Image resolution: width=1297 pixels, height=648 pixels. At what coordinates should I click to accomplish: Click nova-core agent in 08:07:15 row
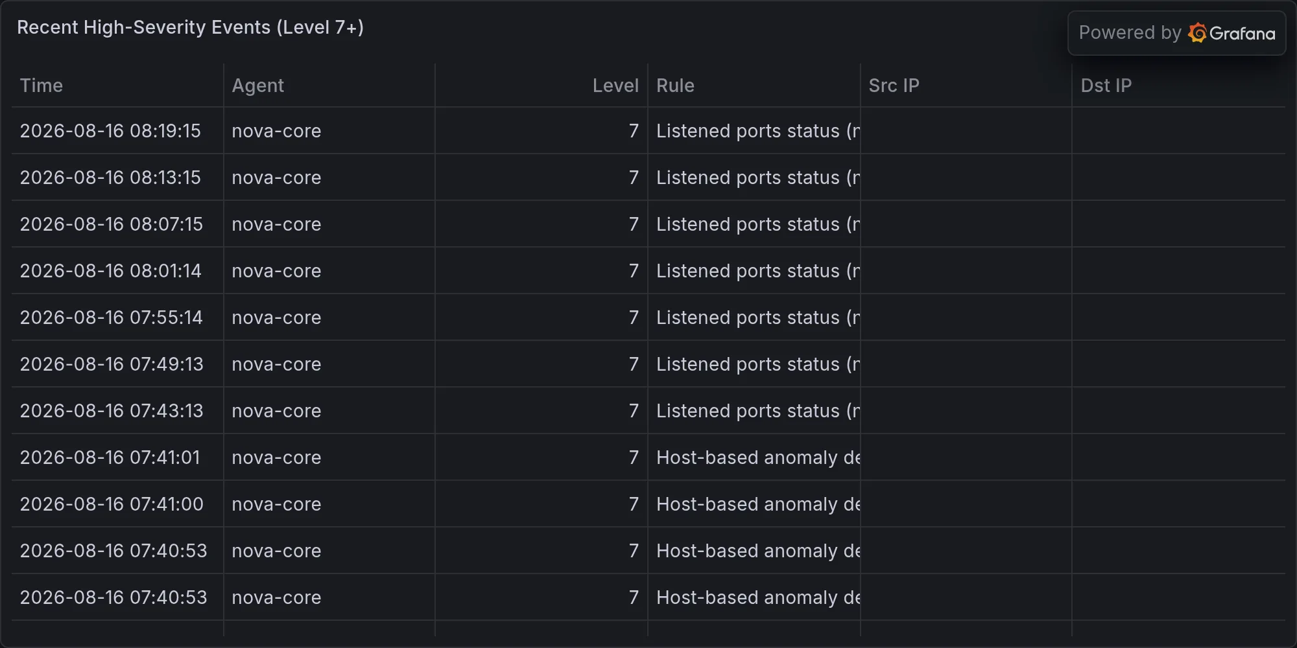[x=276, y=224]
